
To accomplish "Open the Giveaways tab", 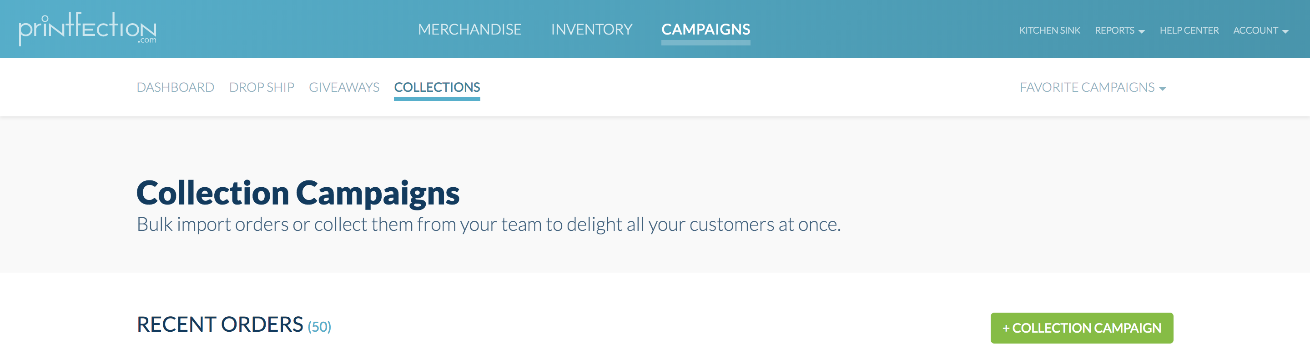I will point(344,87).
